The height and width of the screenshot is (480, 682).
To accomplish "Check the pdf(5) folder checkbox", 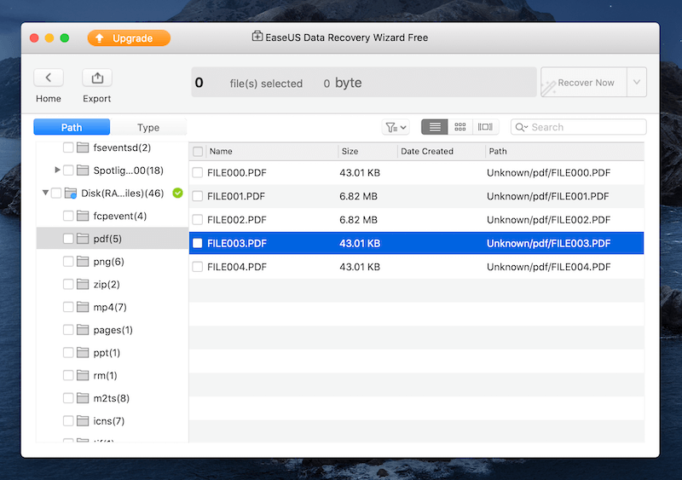I will pyautogui.click(x=68, y=239).
